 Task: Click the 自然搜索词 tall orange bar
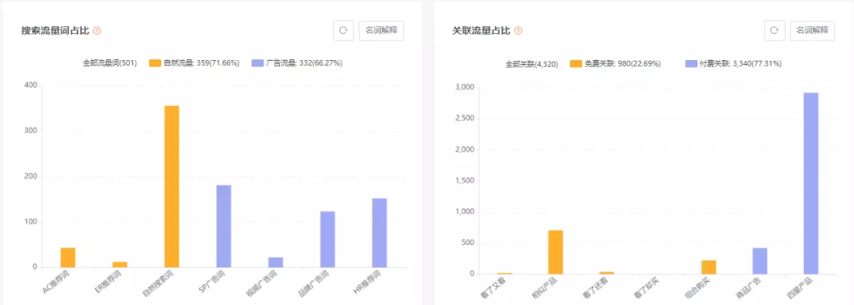172,186
